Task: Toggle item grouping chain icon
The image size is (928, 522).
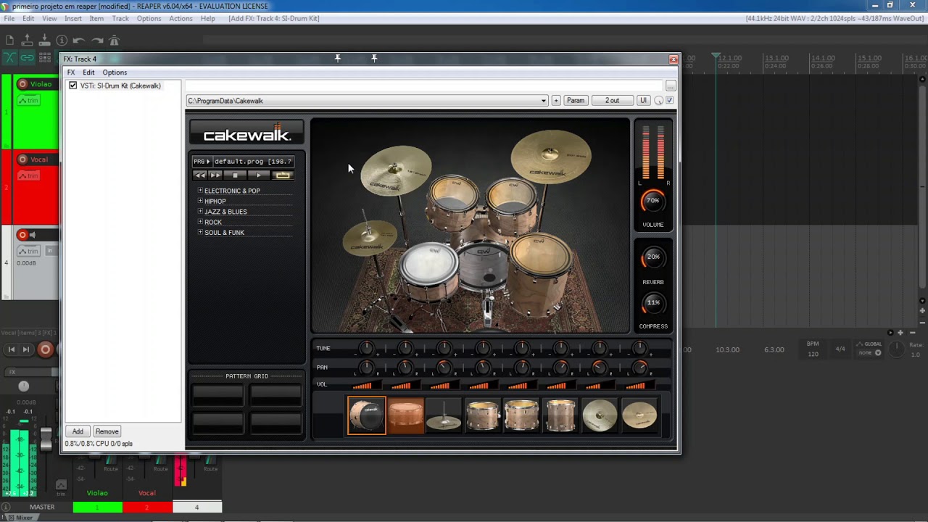Action: 27,58
